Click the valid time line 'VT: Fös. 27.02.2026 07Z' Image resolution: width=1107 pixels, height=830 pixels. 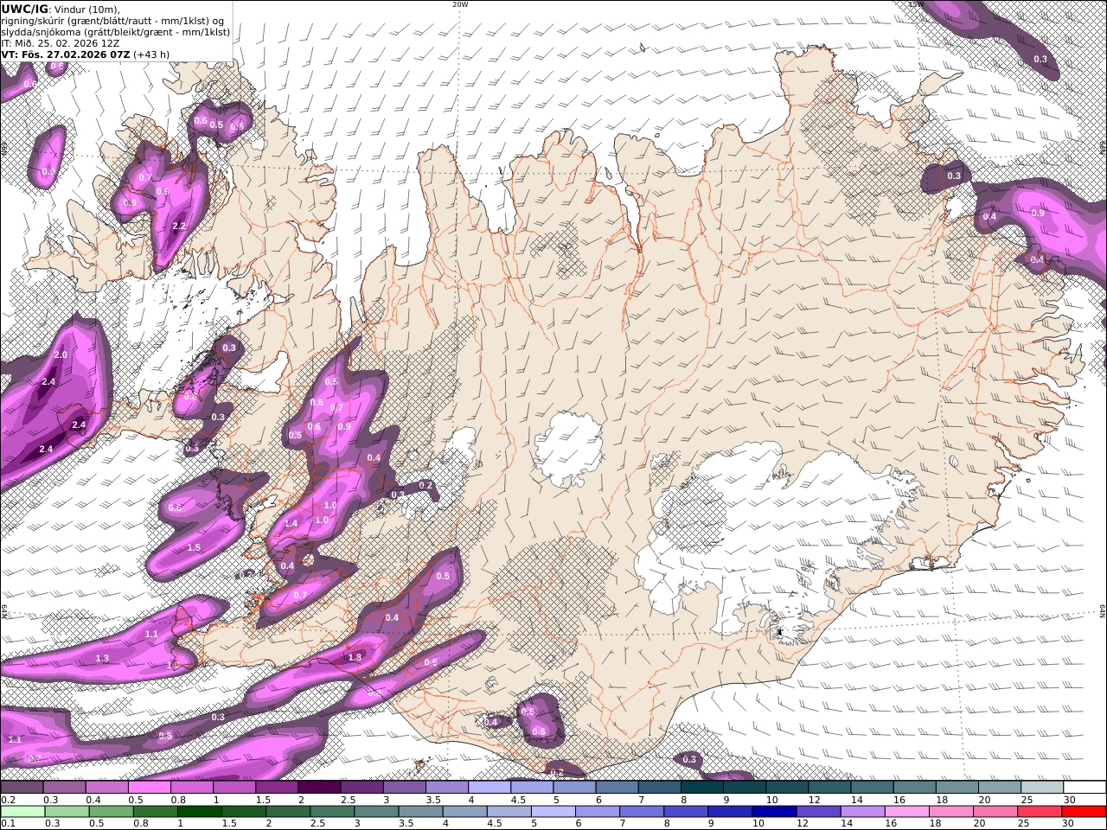tap(65, 54)
